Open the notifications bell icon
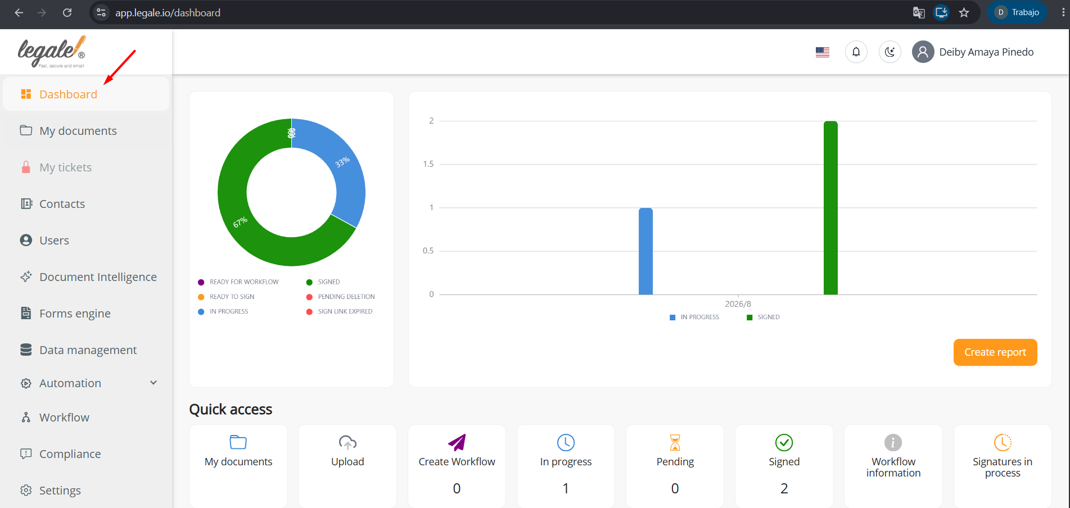This screenshot has width=1070, height=508. pyautogui.click(x=856, y=52)
